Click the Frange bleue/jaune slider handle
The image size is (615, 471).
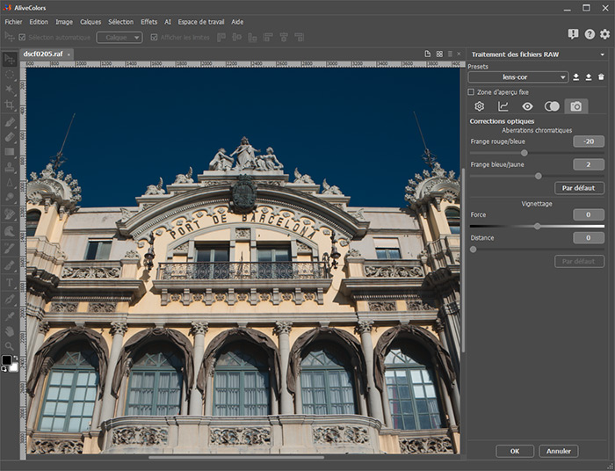pyautogui.click(x=539, y=176)
